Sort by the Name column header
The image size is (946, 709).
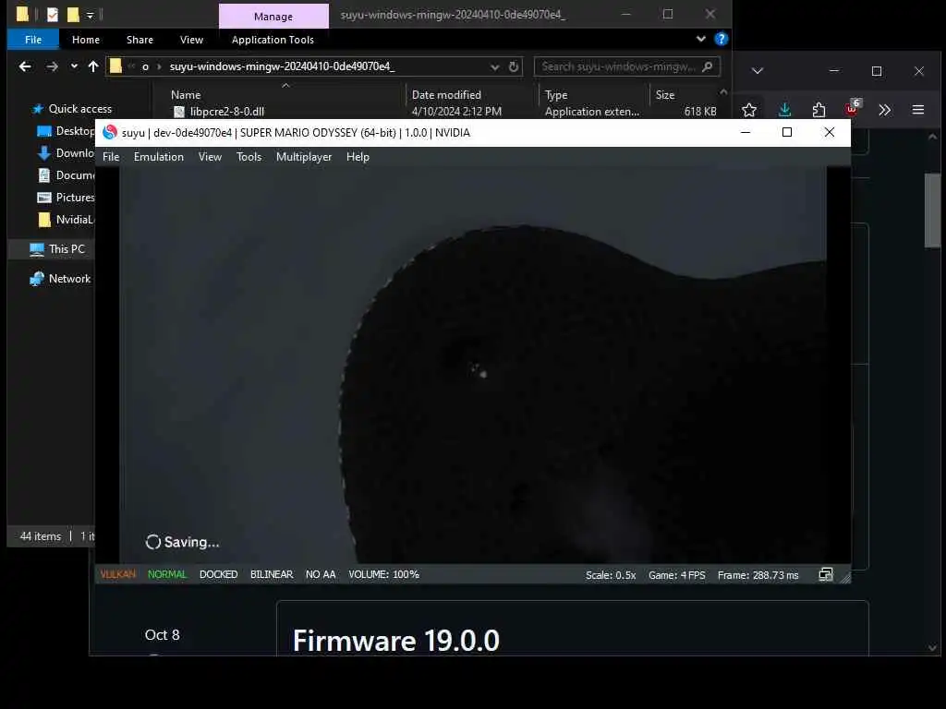[x=186, y=95]
